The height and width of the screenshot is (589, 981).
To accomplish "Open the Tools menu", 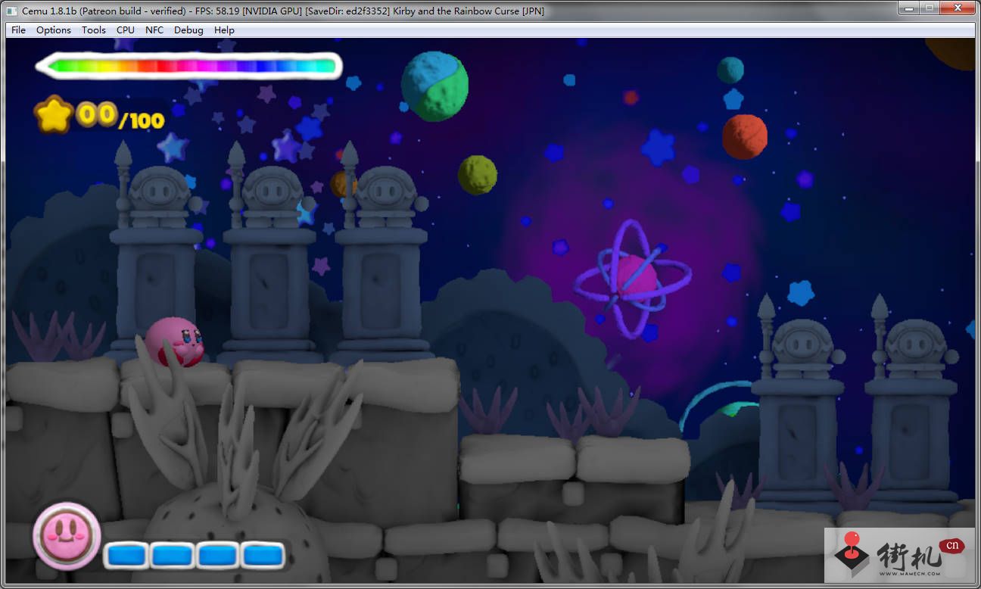I will pos(94,30).
